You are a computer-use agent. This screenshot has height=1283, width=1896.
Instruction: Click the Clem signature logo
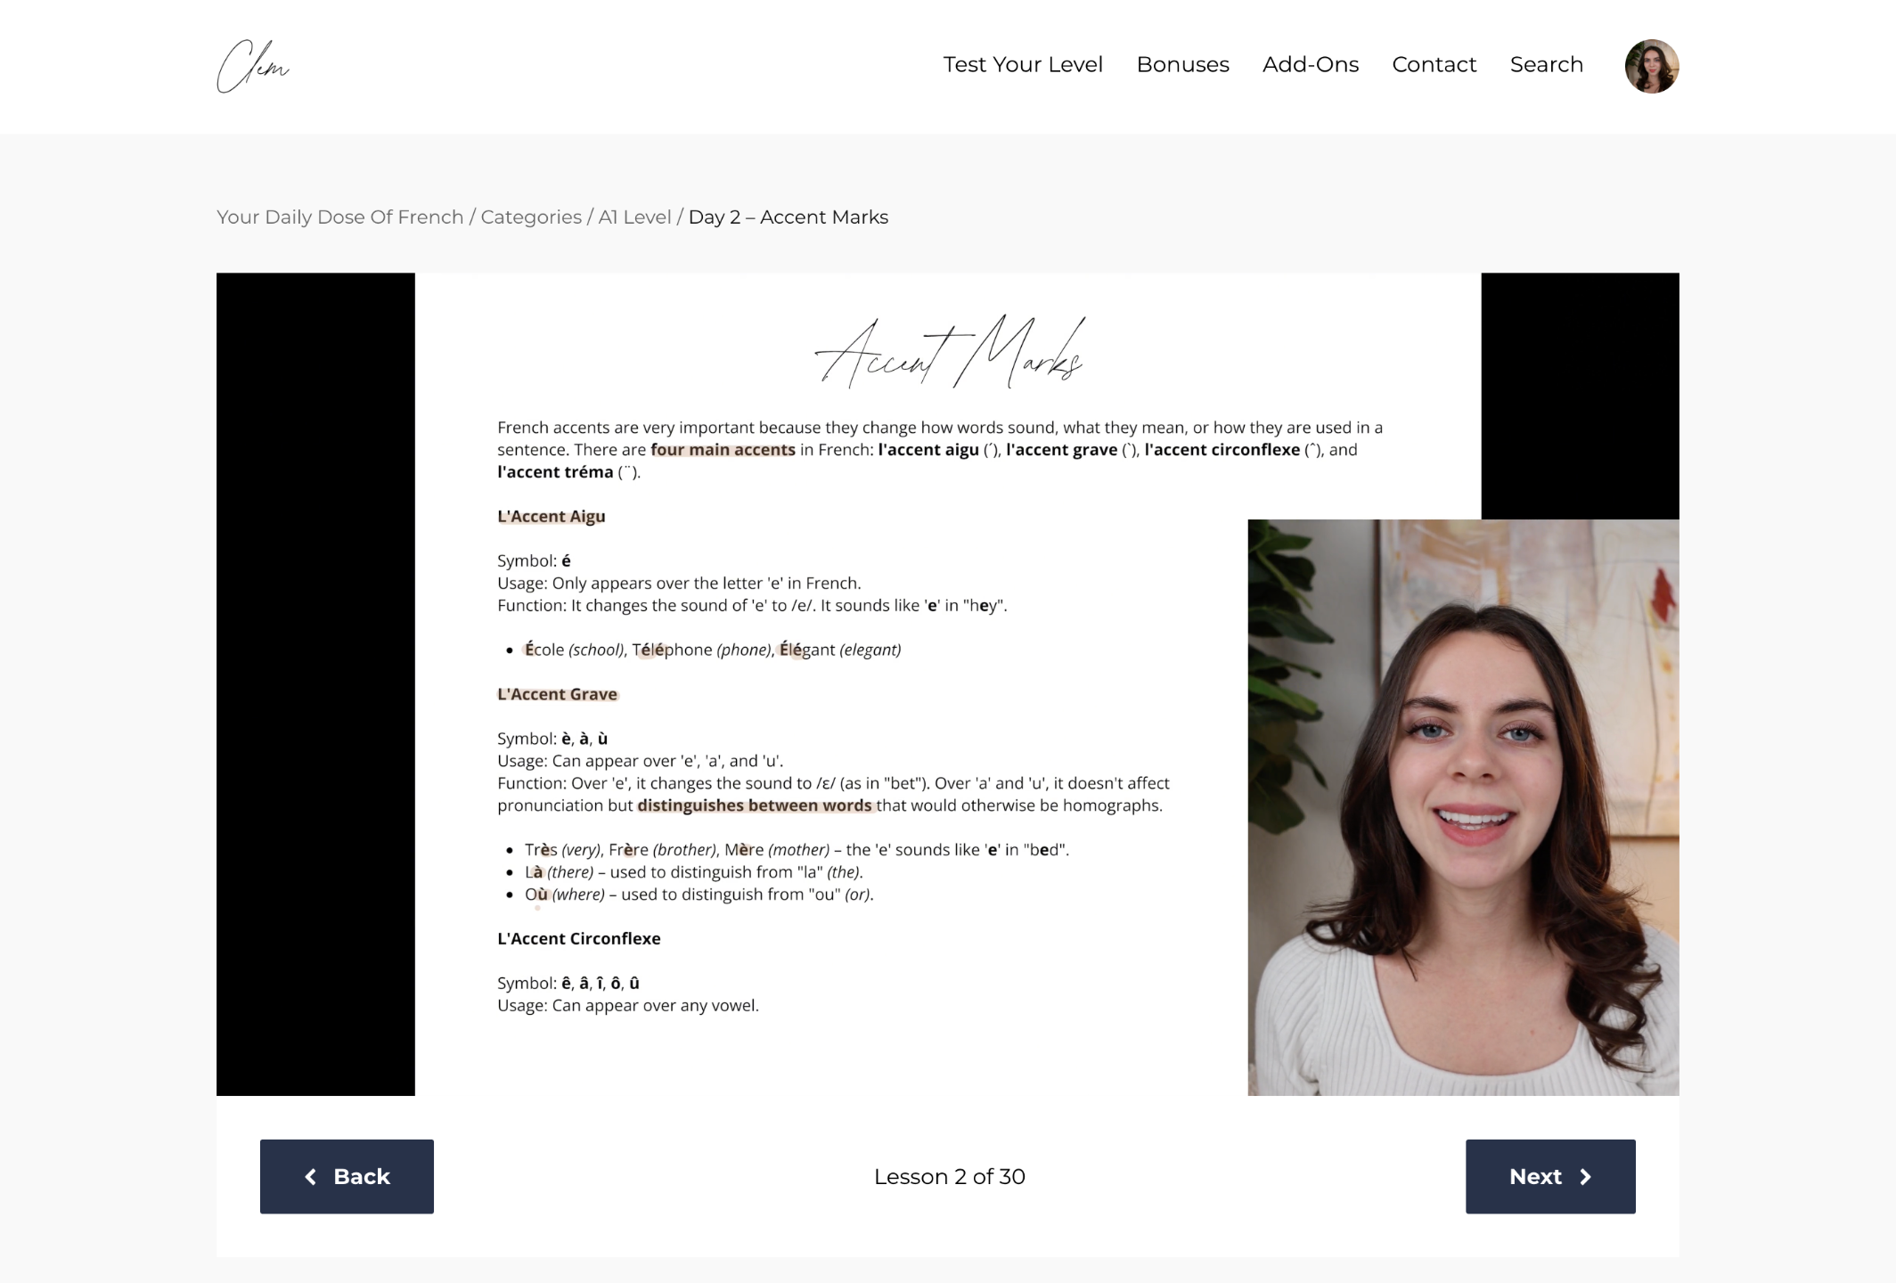click(x=253, y=67)
